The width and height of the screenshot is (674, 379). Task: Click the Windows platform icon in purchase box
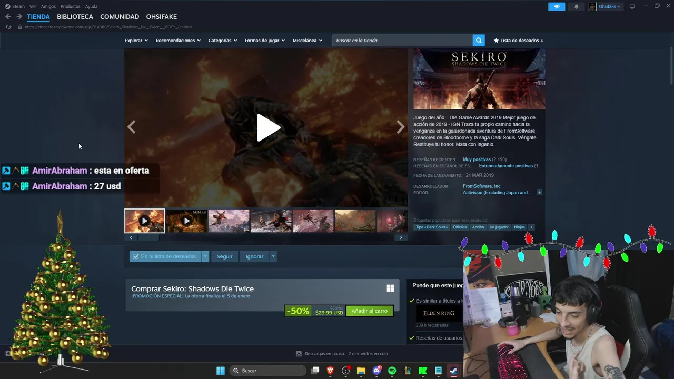(x=390, y=288)
